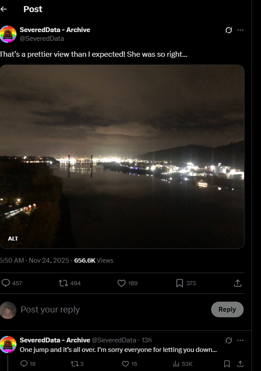Go back using the arrow beside Post
The image size is (261, 371).
click(4, 9)
